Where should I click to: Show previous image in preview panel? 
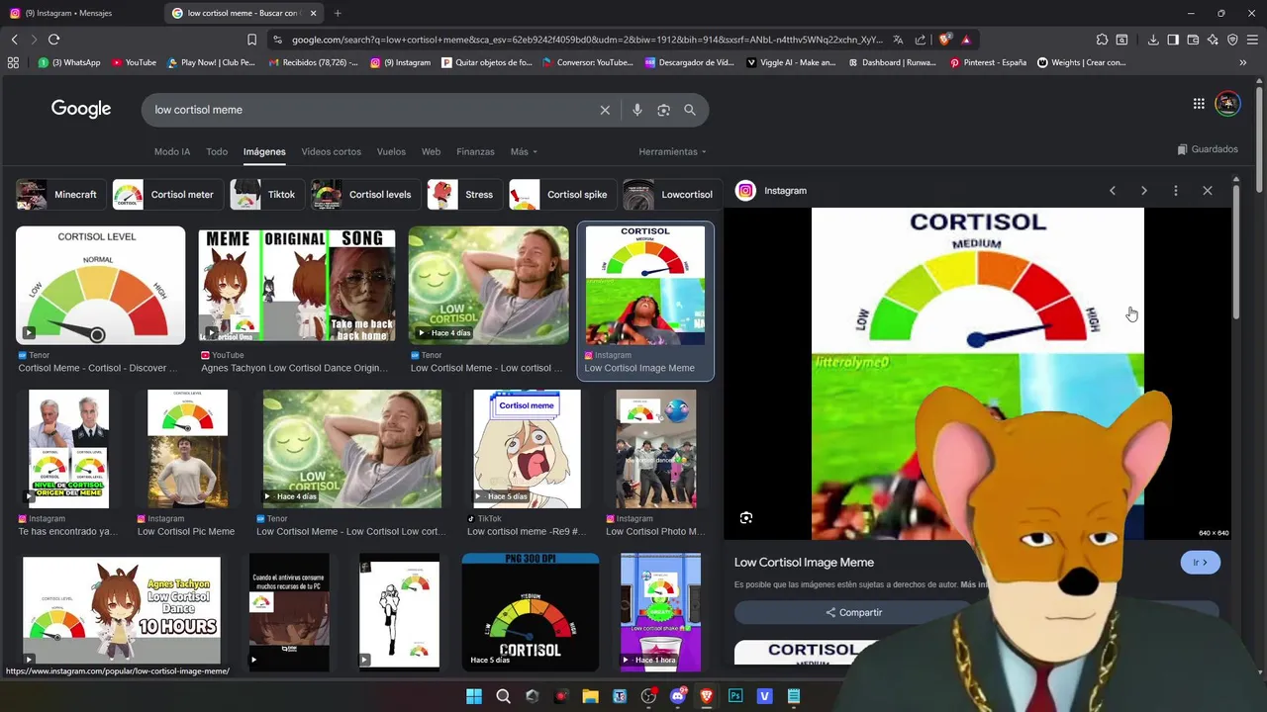(x=1113, y=191)
